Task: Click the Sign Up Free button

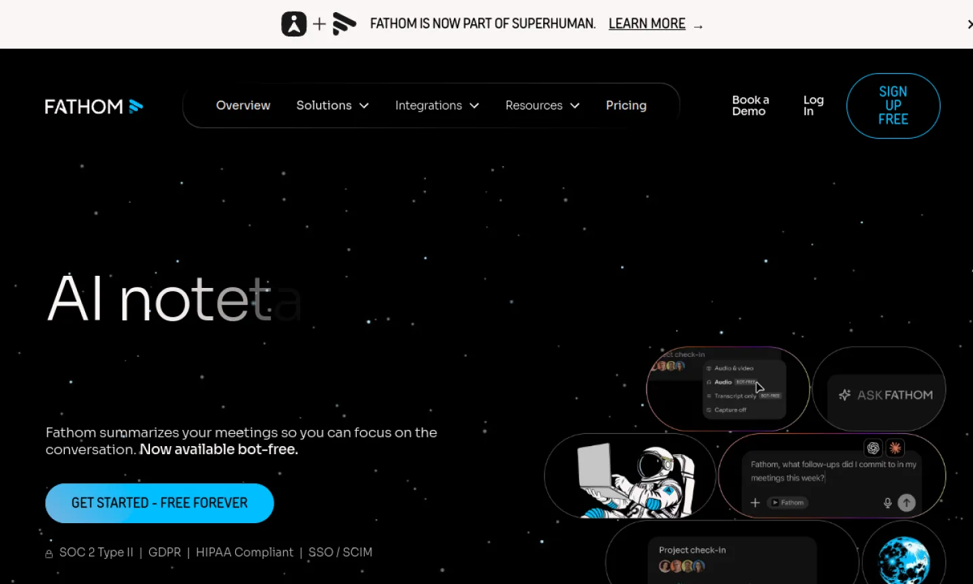Action: click(893, 105)
